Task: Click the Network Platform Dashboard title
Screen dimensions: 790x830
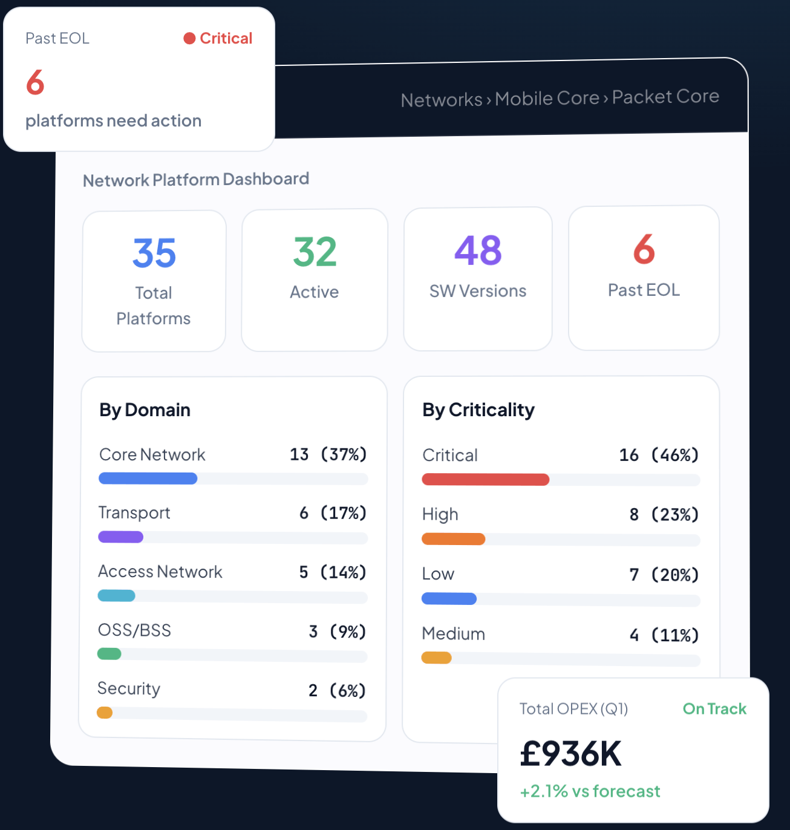Action: pos(196,180)
